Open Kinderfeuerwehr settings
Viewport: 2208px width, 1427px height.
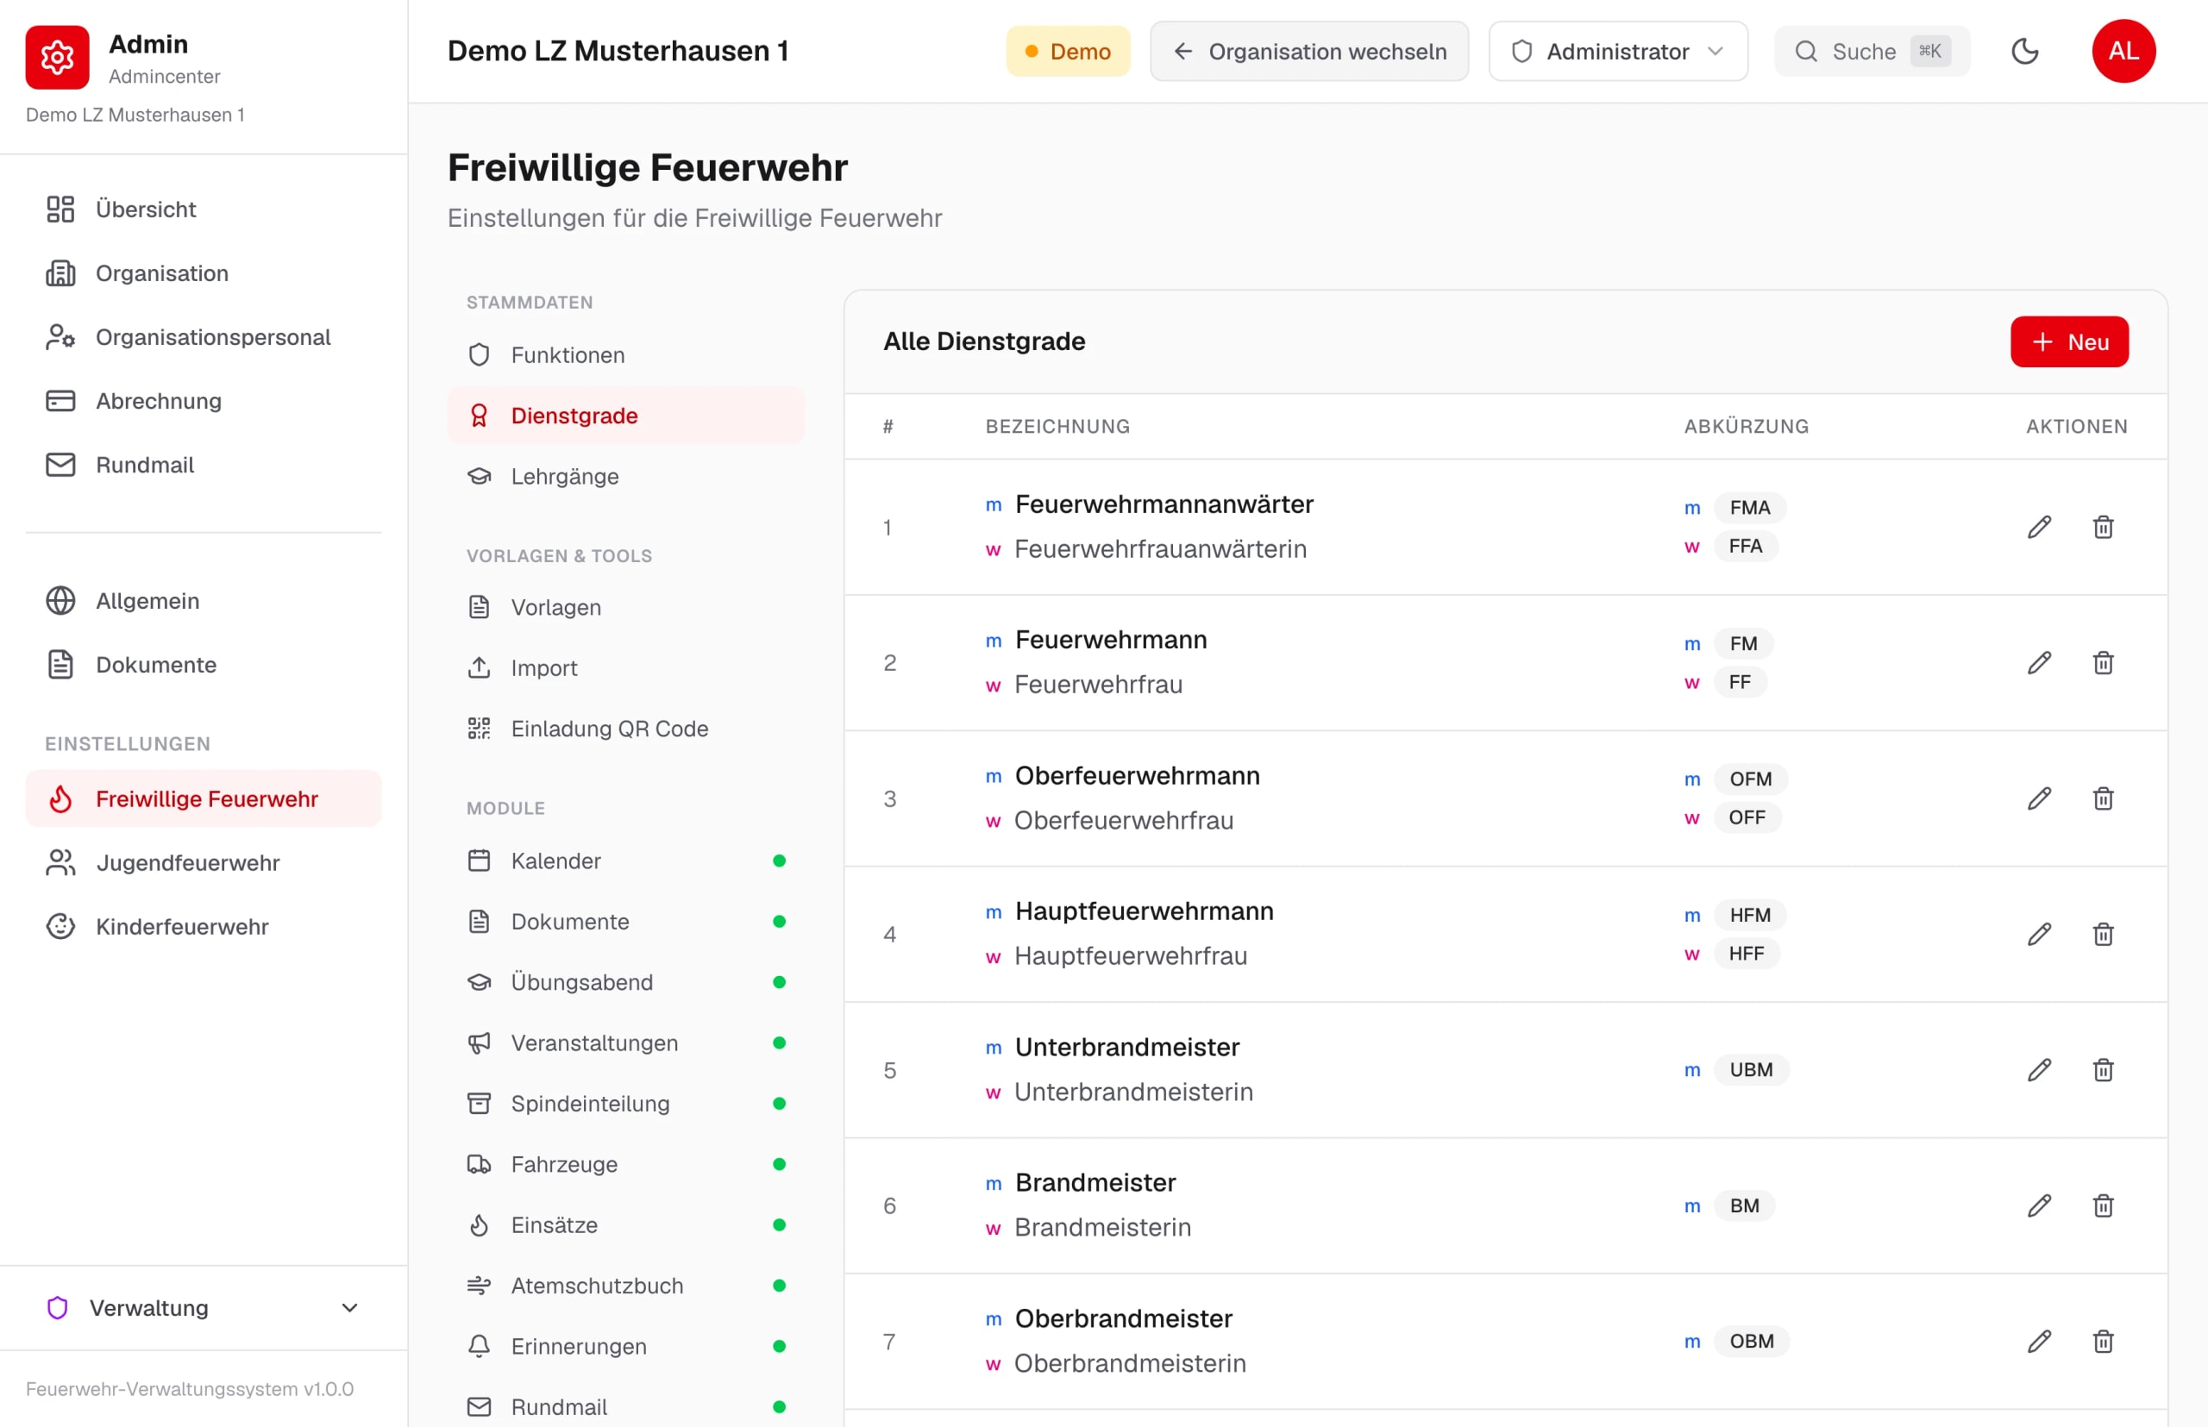coord(203,927)
